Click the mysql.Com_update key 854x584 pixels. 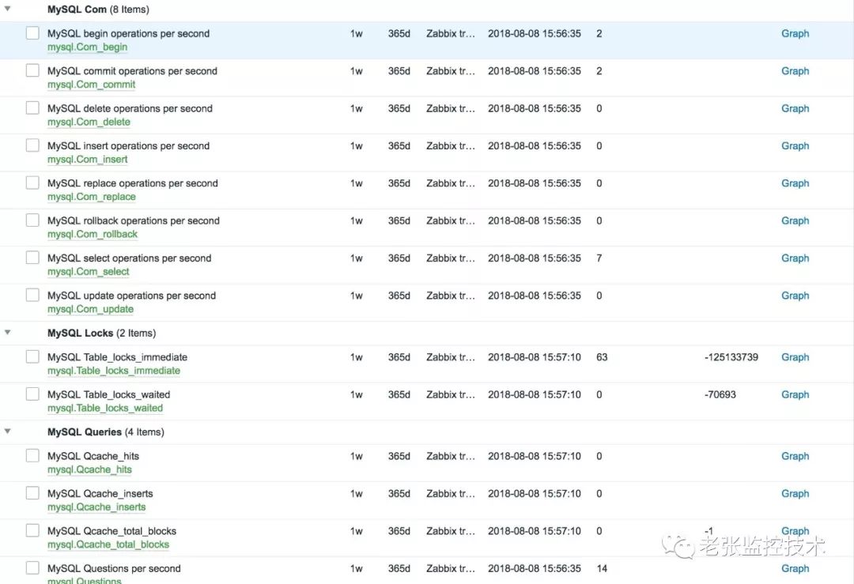[90, 309]
